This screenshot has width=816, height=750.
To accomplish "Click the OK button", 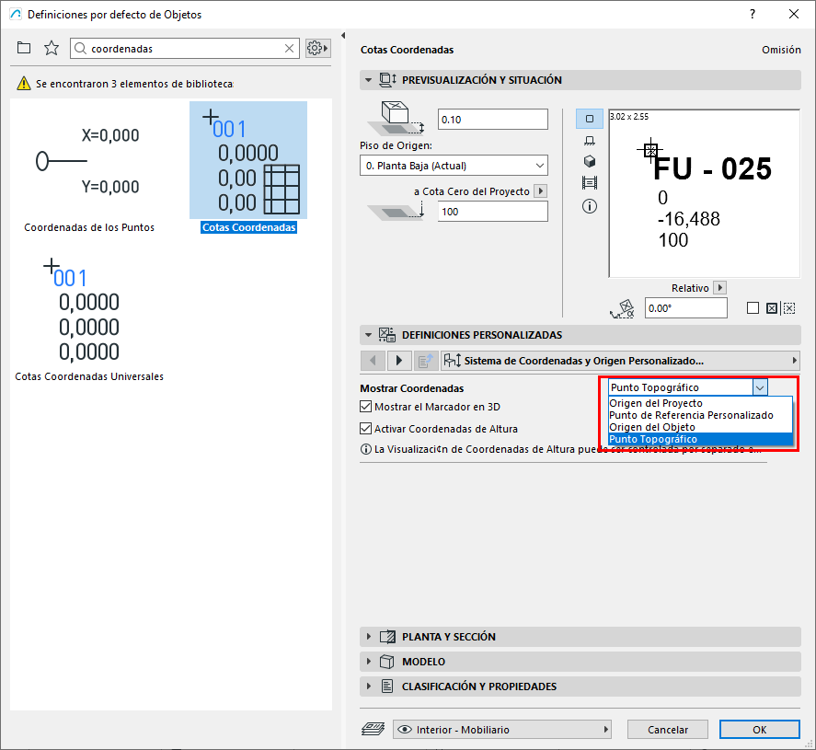I will (x=759, y=729).
